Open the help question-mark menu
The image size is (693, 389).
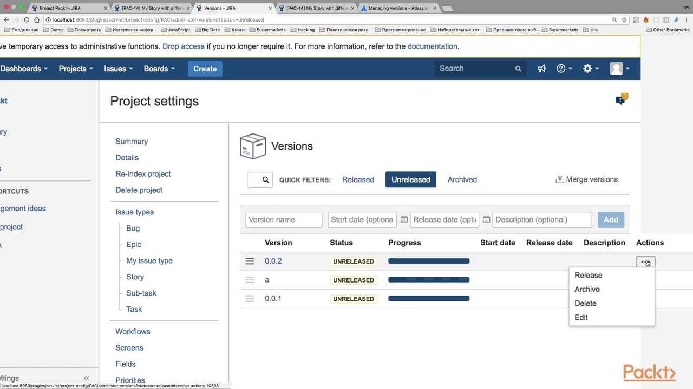click(x=564, y=69)
